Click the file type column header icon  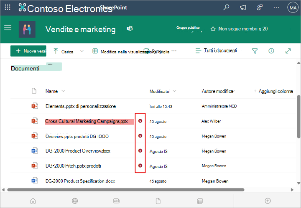(x=34, y=91)
